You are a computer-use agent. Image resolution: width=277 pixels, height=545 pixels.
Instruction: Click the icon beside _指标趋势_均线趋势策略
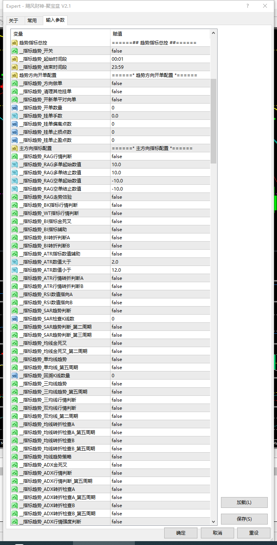click(x=14, y=457)
